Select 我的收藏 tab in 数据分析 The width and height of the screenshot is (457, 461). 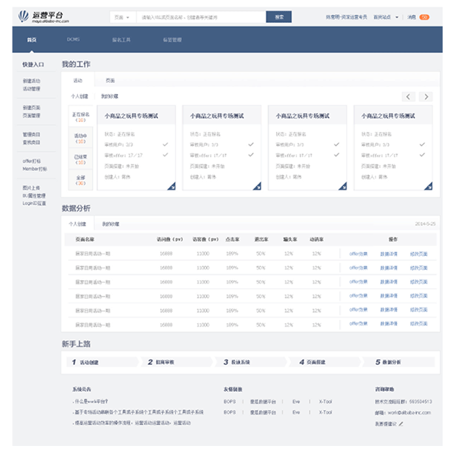pyautogui.click(x=110, y=224)
